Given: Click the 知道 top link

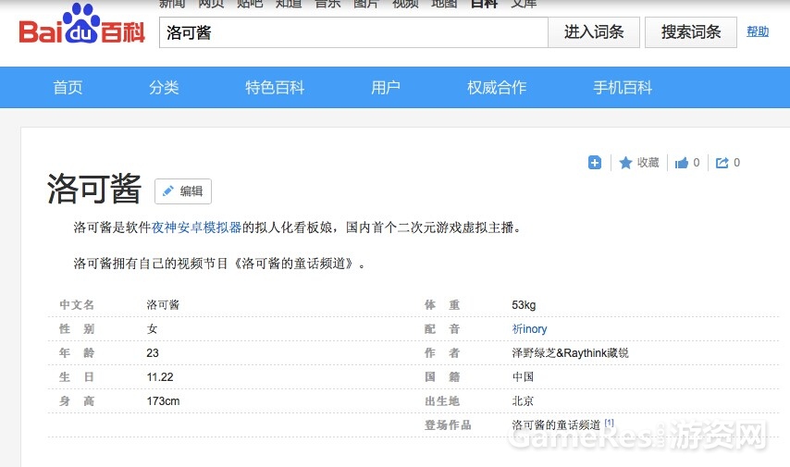Looking at the screenshot, I should click(x=289, y=4).
